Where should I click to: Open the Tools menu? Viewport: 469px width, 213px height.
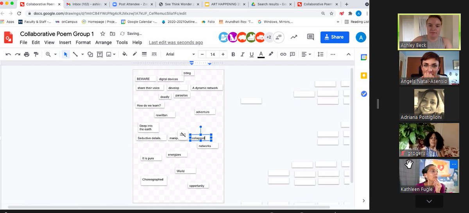122,42
